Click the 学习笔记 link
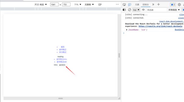 (63, 52)
